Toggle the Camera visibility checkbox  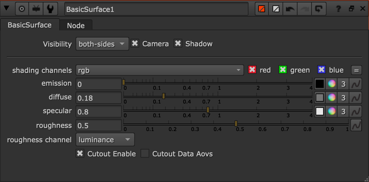135,43
